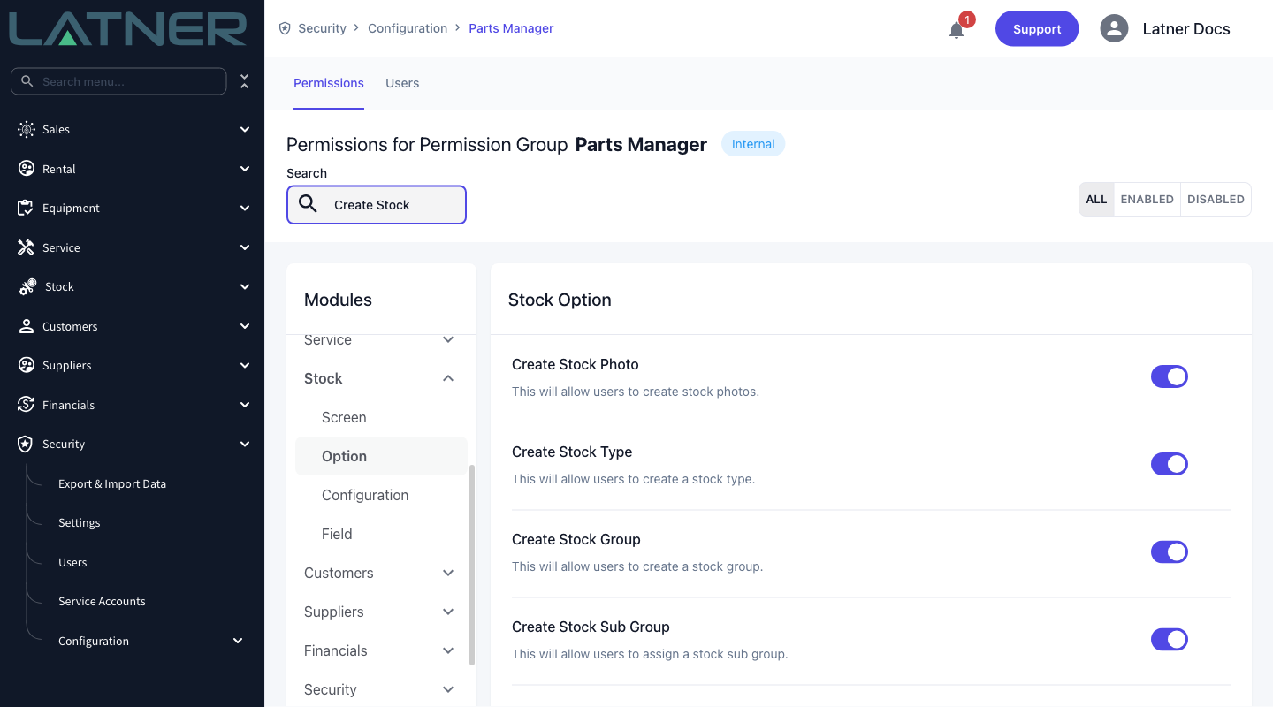The width and height of the screenshot is (1273, 707).
Task: Open Latner Docs account name
Action: coord(1186,28)
